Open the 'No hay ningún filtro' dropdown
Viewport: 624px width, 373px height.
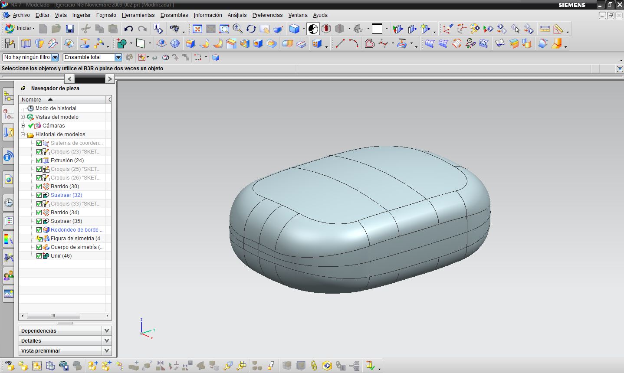[55, 57]
